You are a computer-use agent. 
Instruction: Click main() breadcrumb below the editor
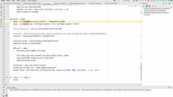pyautogui.click(x=5, y=85)
